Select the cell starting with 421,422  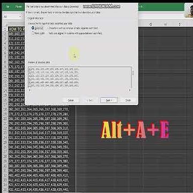coord(42,185)
